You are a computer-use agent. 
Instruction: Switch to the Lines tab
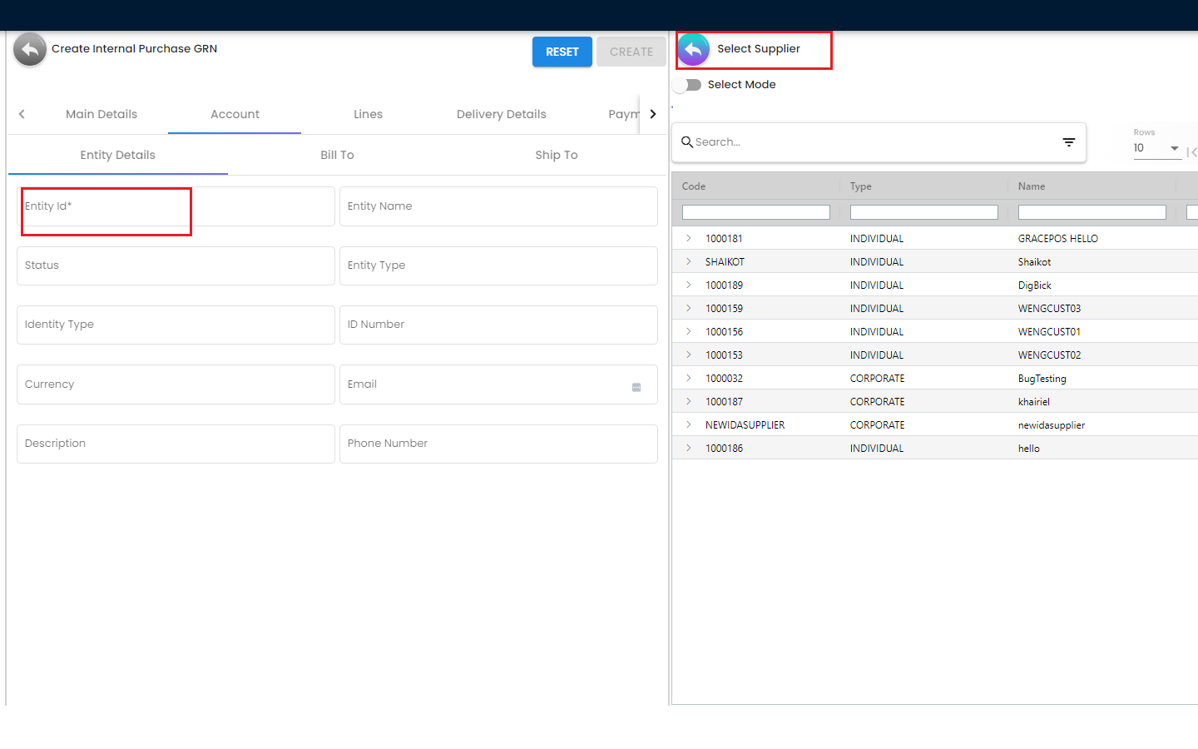[x=368, y=115]
